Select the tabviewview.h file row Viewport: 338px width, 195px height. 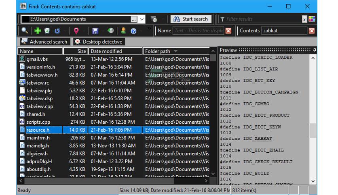[114, 75]
